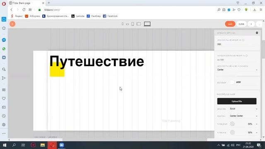Screen dimensions: 265x149
Task: Open sidebar three-dot setup menu
Action: point(4,133)
